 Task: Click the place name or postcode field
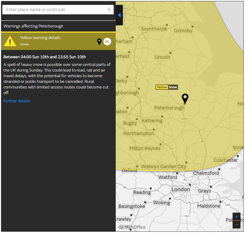55,10
